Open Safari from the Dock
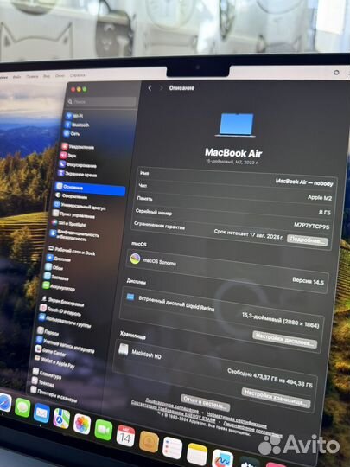 [4, 403]
